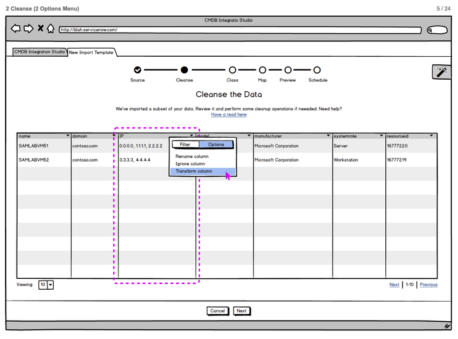Viewport: 458px width, 339px height.
Task: Click contoso.com in SAMLABVM52 row
Action: (x=85, y=160)
